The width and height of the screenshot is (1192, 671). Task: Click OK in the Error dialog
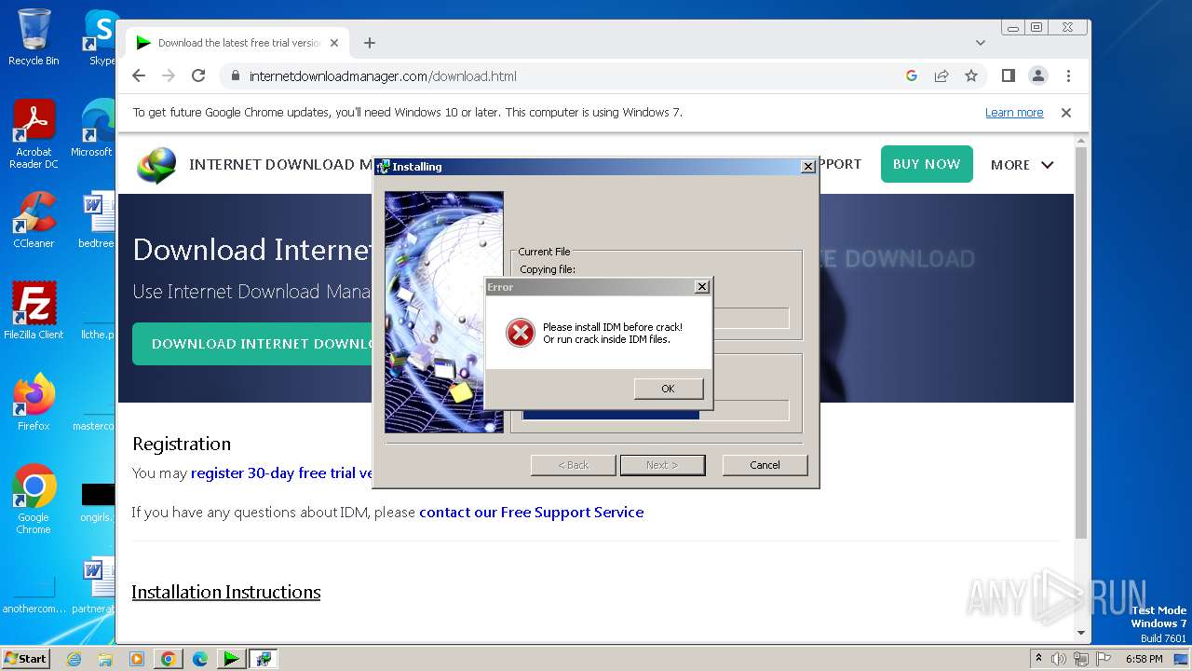click(668, 389)
